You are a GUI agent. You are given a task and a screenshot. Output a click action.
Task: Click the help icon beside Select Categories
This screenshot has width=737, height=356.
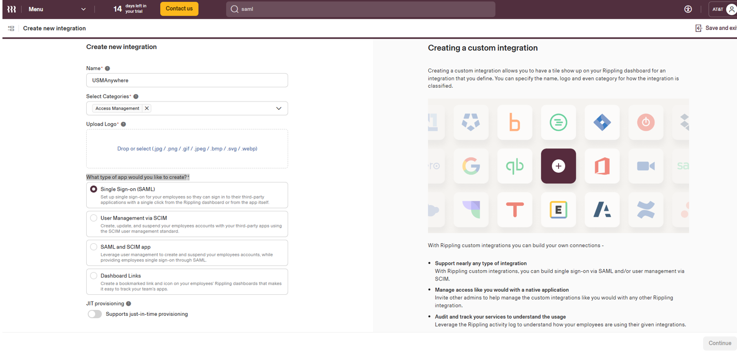[136, 97]
